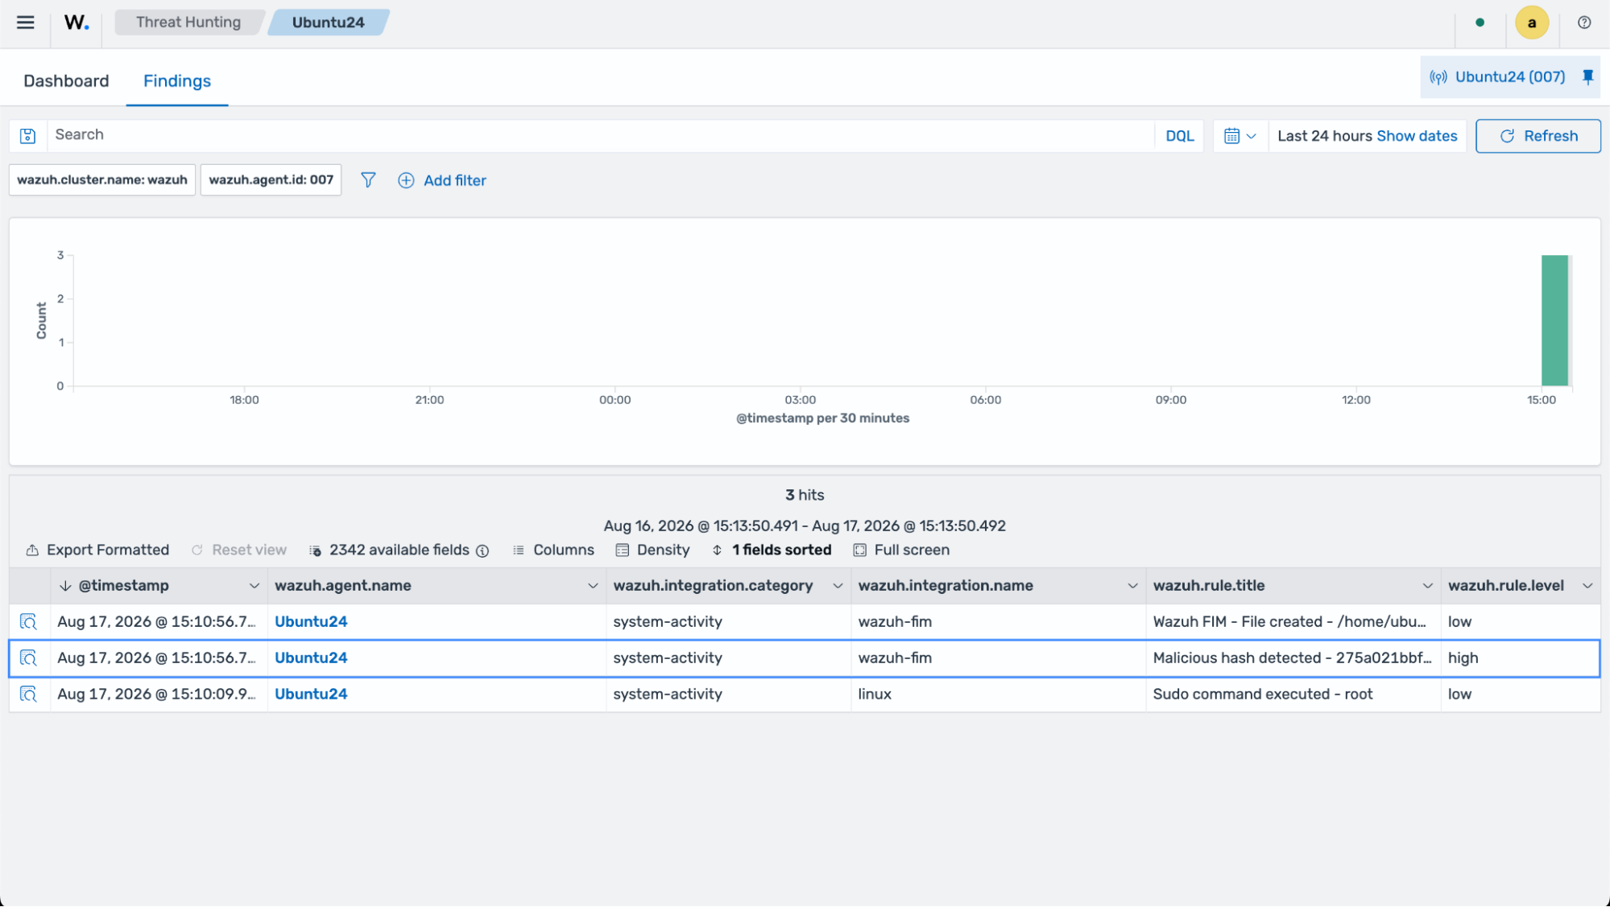Click Reset view

click(x=238, y=550)
